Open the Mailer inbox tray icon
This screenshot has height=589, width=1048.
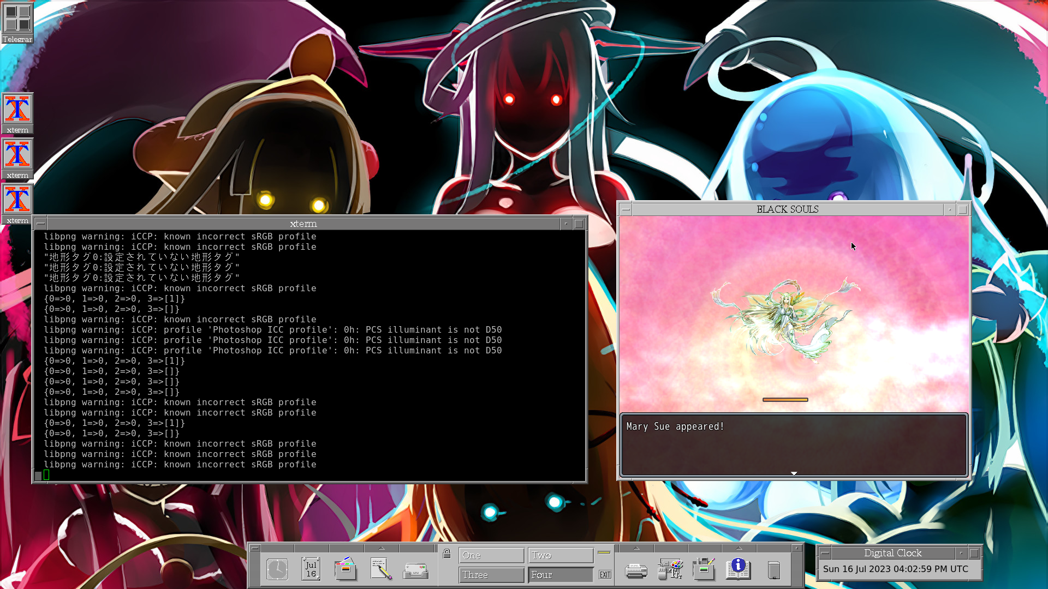[x=416, y=571]
